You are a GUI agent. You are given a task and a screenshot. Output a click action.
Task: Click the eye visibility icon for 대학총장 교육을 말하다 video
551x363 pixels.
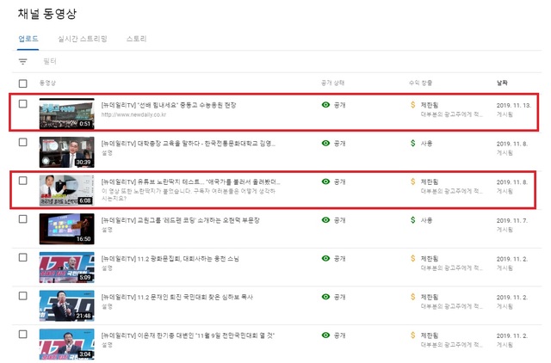325,143
